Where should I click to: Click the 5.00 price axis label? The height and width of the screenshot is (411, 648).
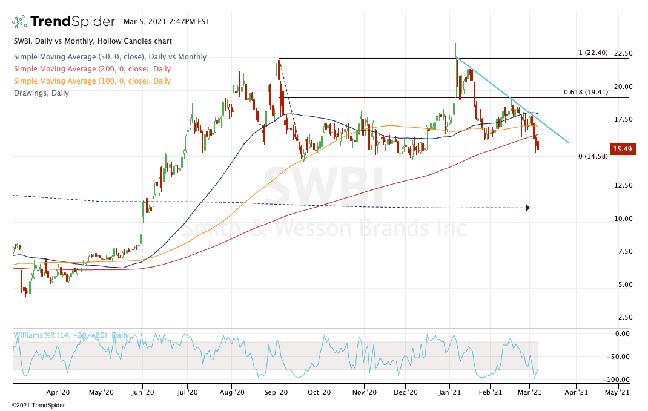click(625, 284)
